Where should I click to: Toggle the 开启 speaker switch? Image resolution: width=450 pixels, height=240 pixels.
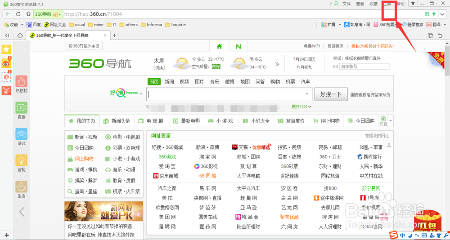(383, 121)
